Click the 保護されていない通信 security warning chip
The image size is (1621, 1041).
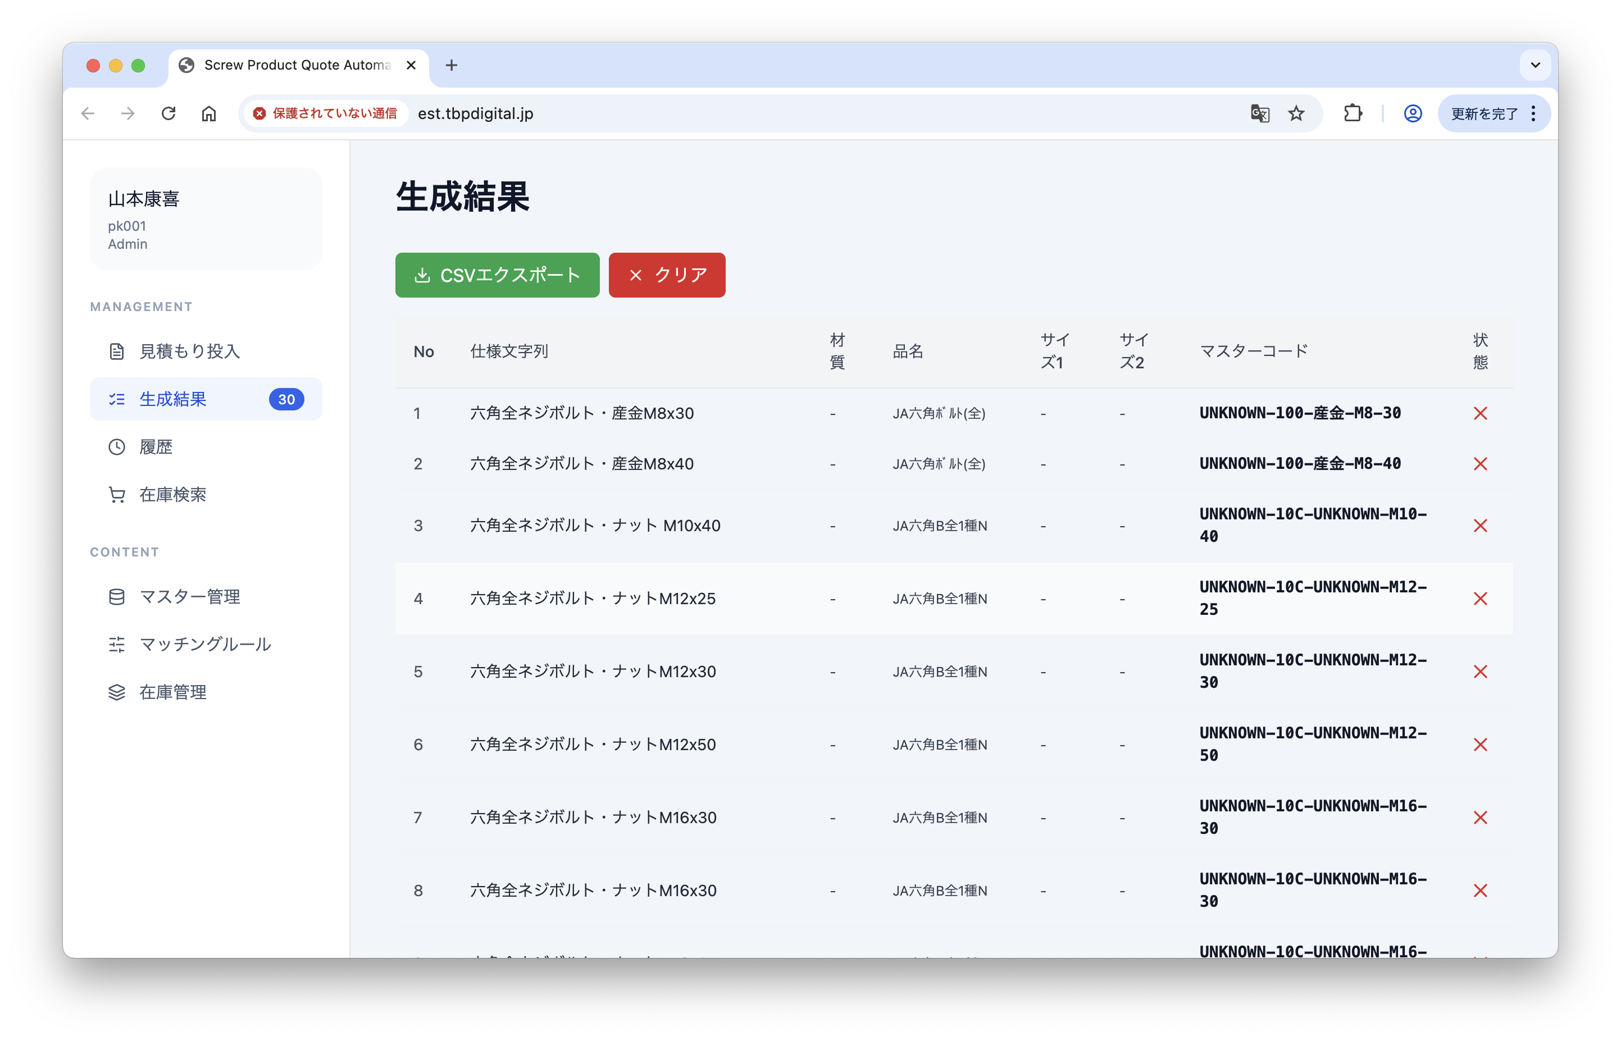click(326, 113)
